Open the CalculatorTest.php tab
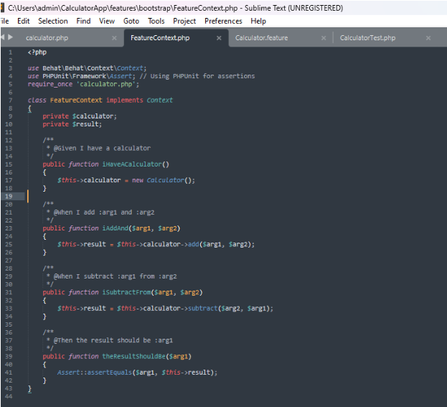Viewport: 447px width, 407px height. [367, 38]
